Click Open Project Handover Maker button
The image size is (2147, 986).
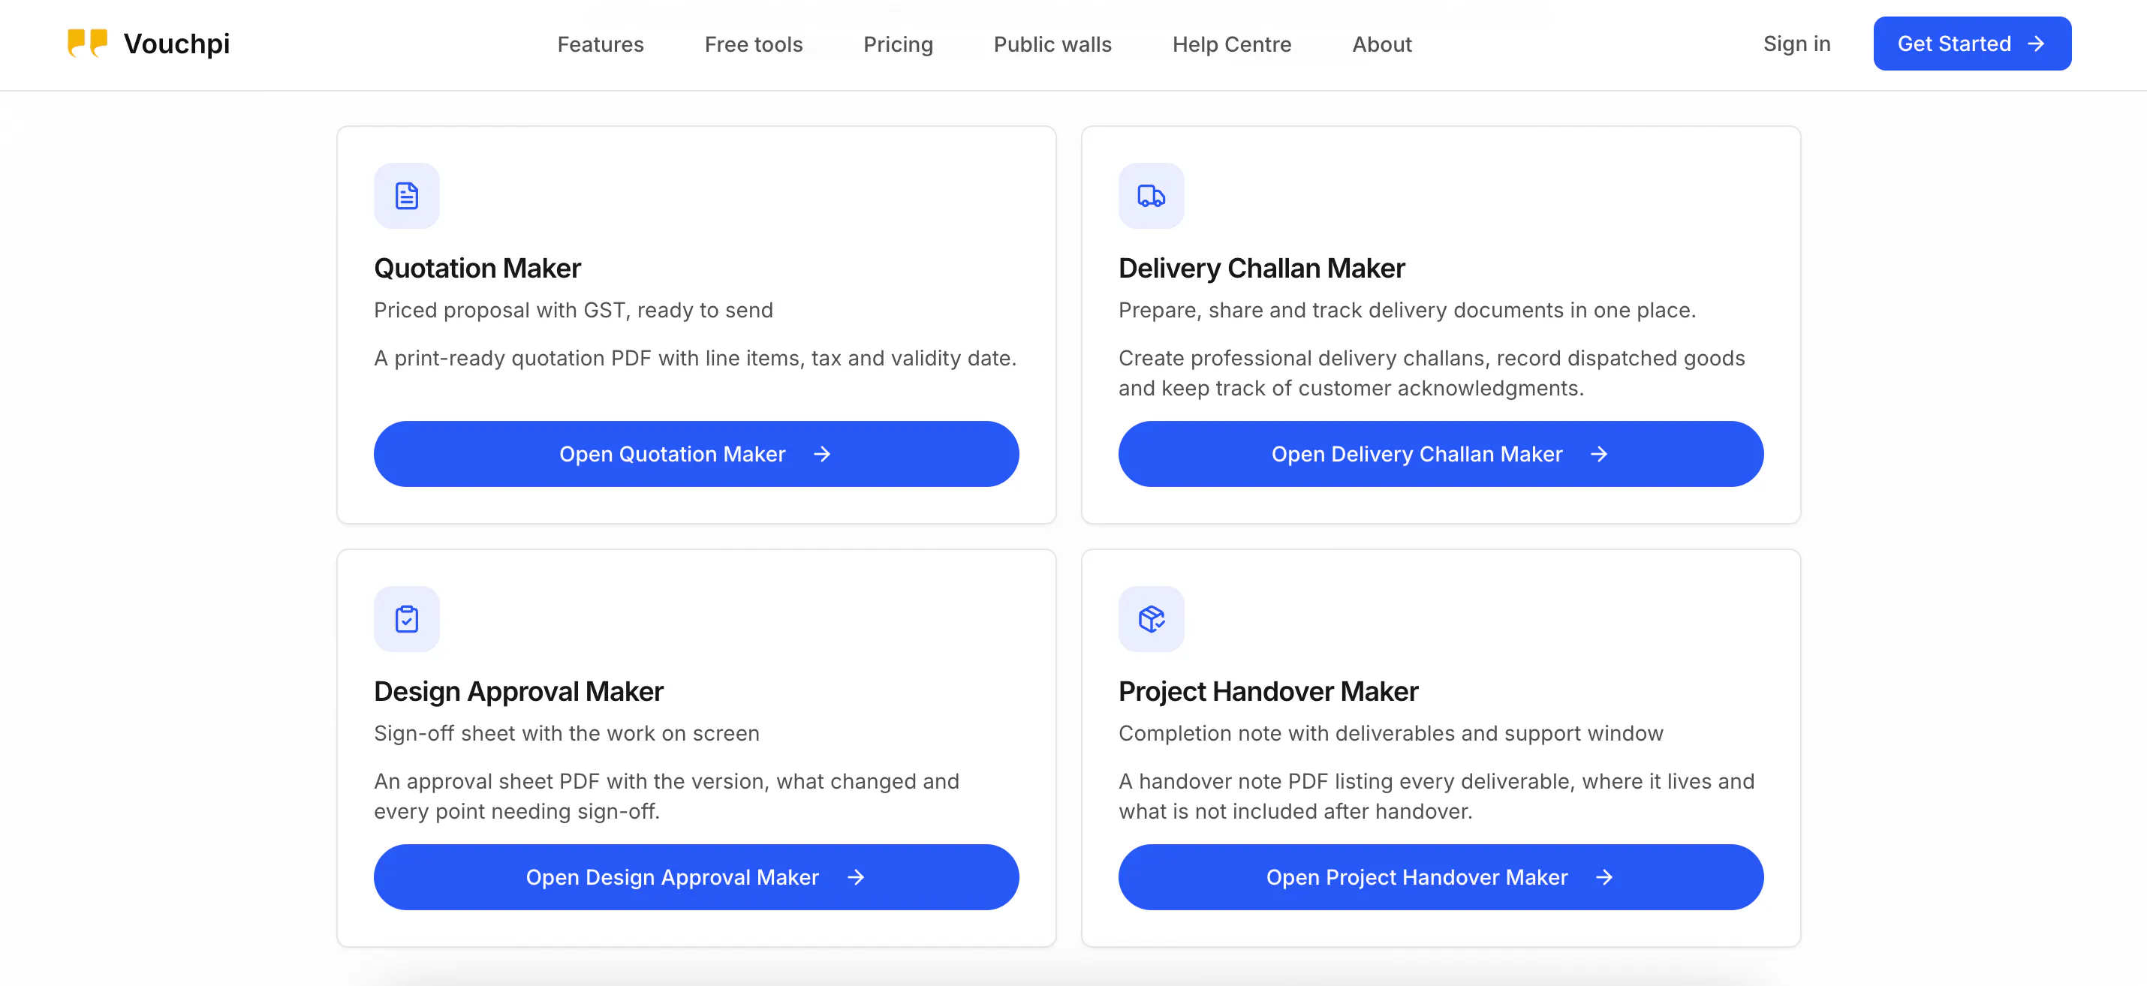coord(1441,877)
